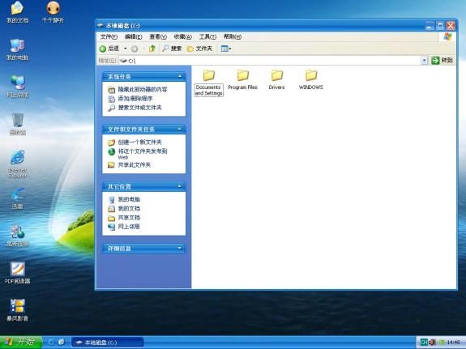Maximize the Local Disk (C:) window
Viewport: 466px width, 349px height.
[x=440, y=26]
